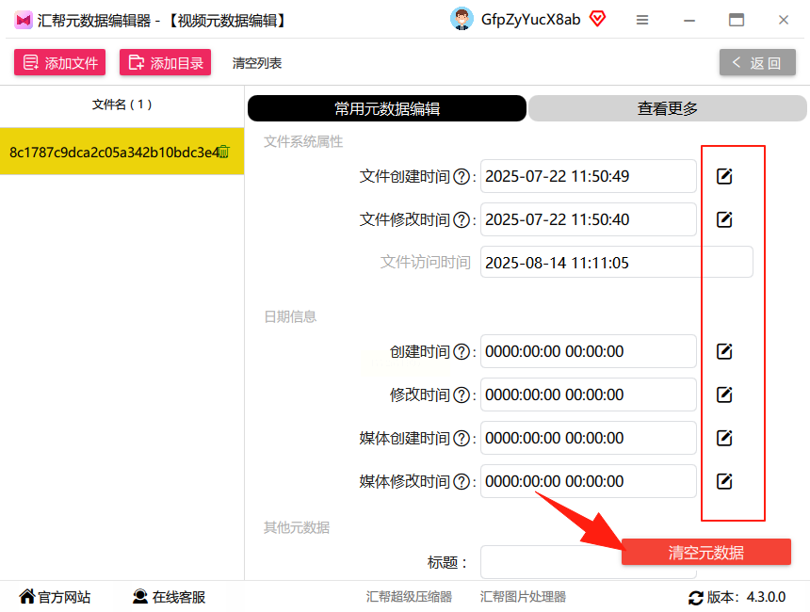Click help icon next to 媒体修改时间

[462, 482]
